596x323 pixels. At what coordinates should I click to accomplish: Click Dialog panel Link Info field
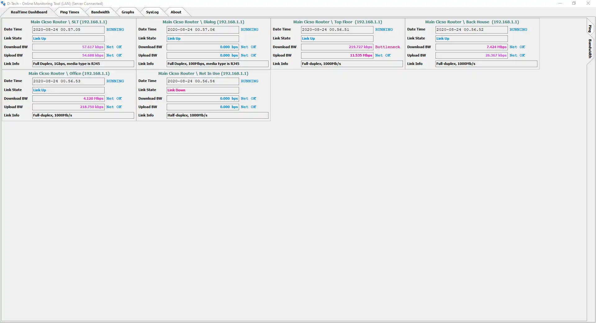click(x=218, y=64)
